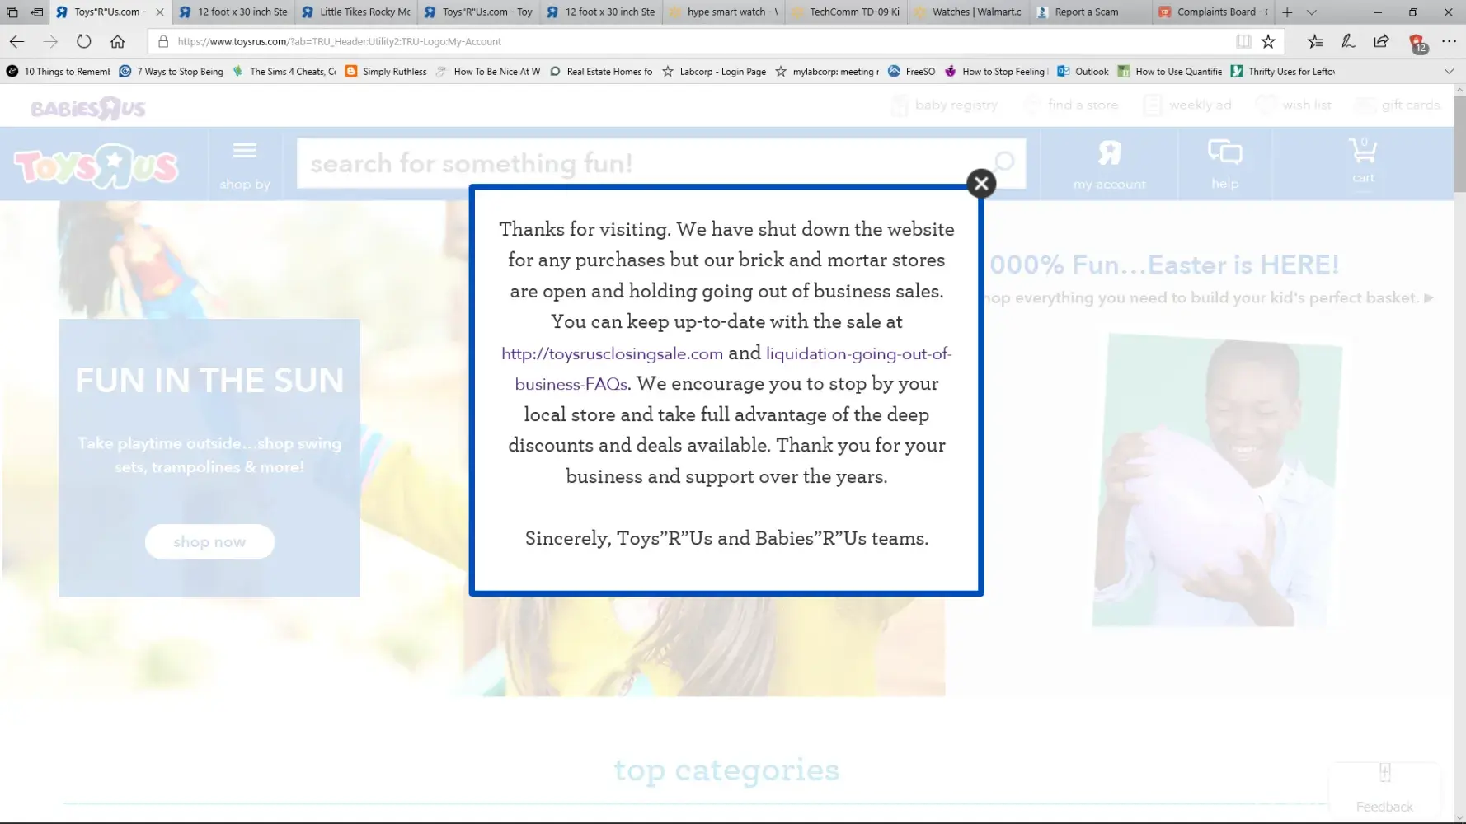Open 'my account' icon
The height and width of the screenshot is (824, 1466).
pyautogui.click(x=1110, y=165)
